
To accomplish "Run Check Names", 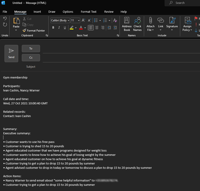I will (137, 24).
